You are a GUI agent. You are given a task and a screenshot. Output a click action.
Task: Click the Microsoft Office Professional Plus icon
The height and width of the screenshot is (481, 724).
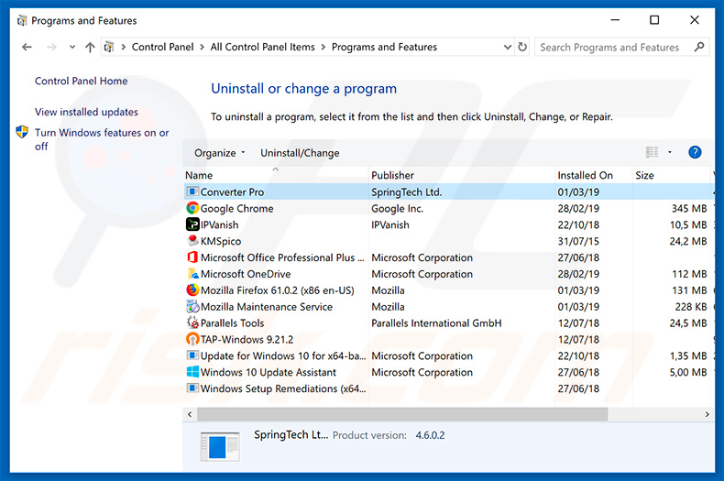[192, 257]
